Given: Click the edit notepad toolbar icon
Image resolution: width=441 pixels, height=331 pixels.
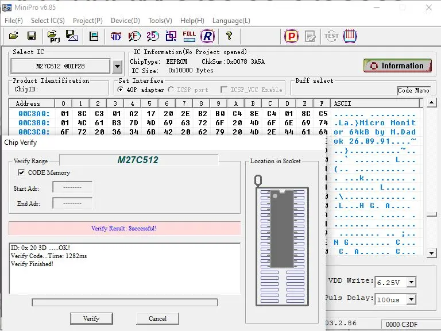Looking at the screenshot, I should click(310, 36).
